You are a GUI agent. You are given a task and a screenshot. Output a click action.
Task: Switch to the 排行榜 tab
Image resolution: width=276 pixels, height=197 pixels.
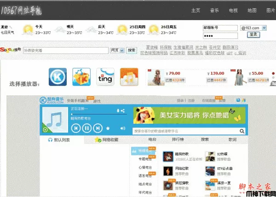click(x=178, y=139)
